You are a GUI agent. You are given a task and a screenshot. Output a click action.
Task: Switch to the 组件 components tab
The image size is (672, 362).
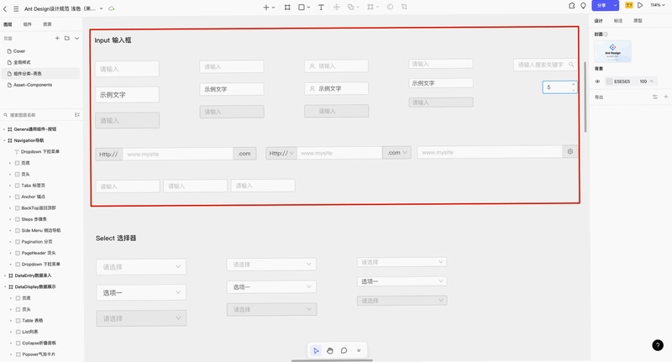28,24
